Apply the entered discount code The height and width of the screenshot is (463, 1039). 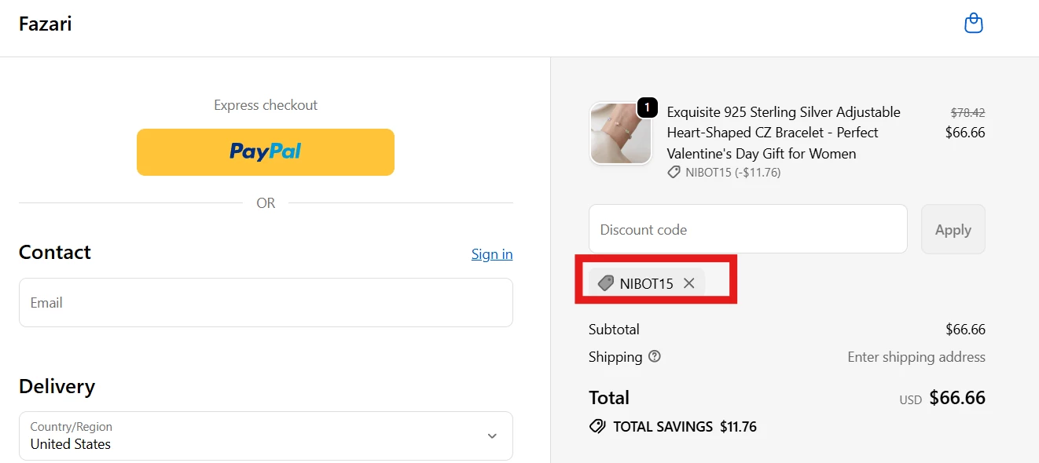953,229
